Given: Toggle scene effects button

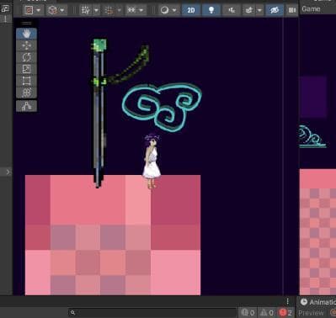Looking at the screenshot, I should (248, 10).
